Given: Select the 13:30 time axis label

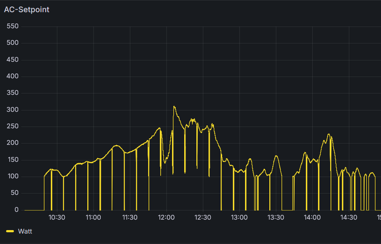Looking at the screenshot, I should 276,217.
